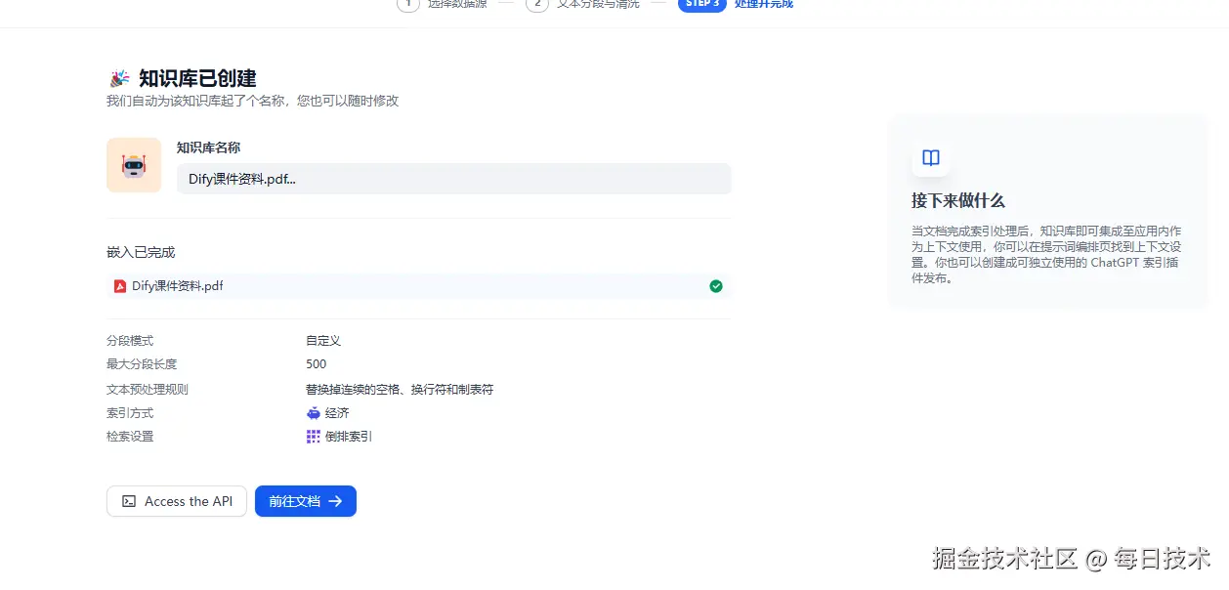The image size is (1229, 590).
Task: Click the 嵌入已完成 status label
Action: click(141, 252)
